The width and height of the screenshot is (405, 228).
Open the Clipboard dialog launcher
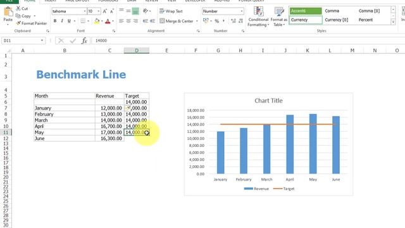[x=47, y=31]
